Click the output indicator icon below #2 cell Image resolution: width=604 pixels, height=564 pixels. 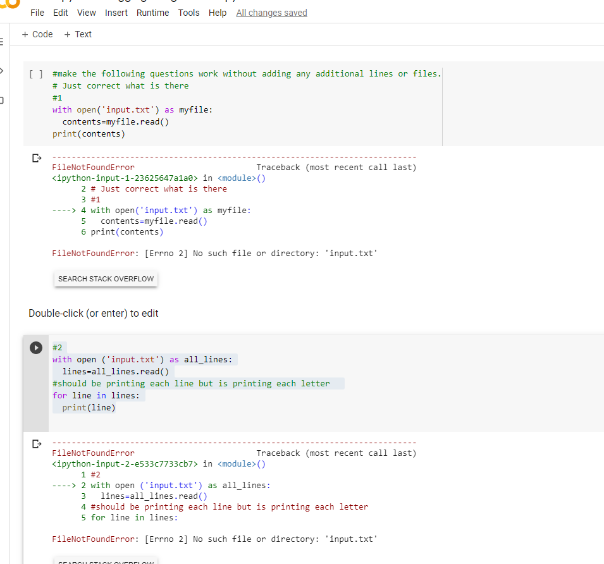[36, 443]
